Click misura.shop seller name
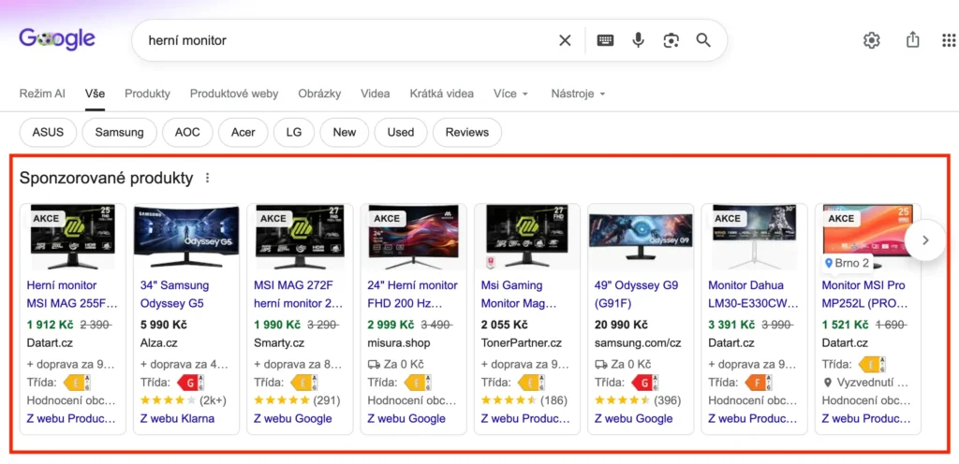Screen dimensions: 959x464 tap(399, 343)
